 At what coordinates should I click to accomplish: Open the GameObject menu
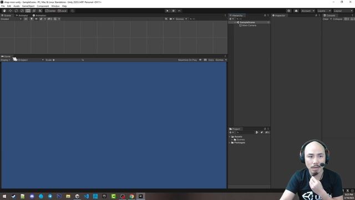click(28, 6)
